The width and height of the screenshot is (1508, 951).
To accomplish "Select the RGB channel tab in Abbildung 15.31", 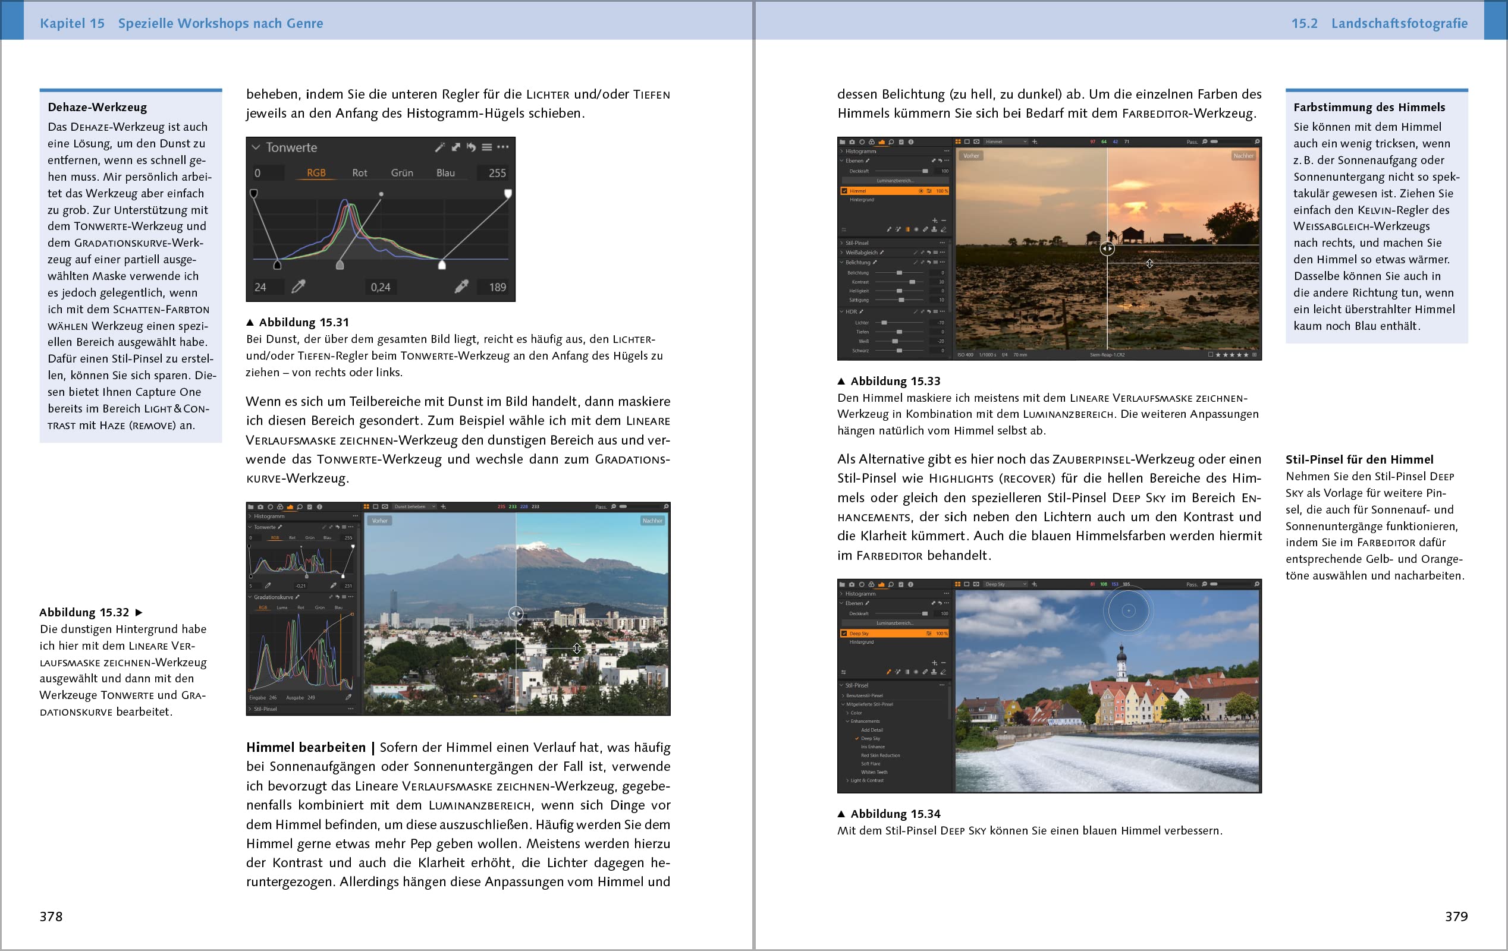I will coord(316,173).
